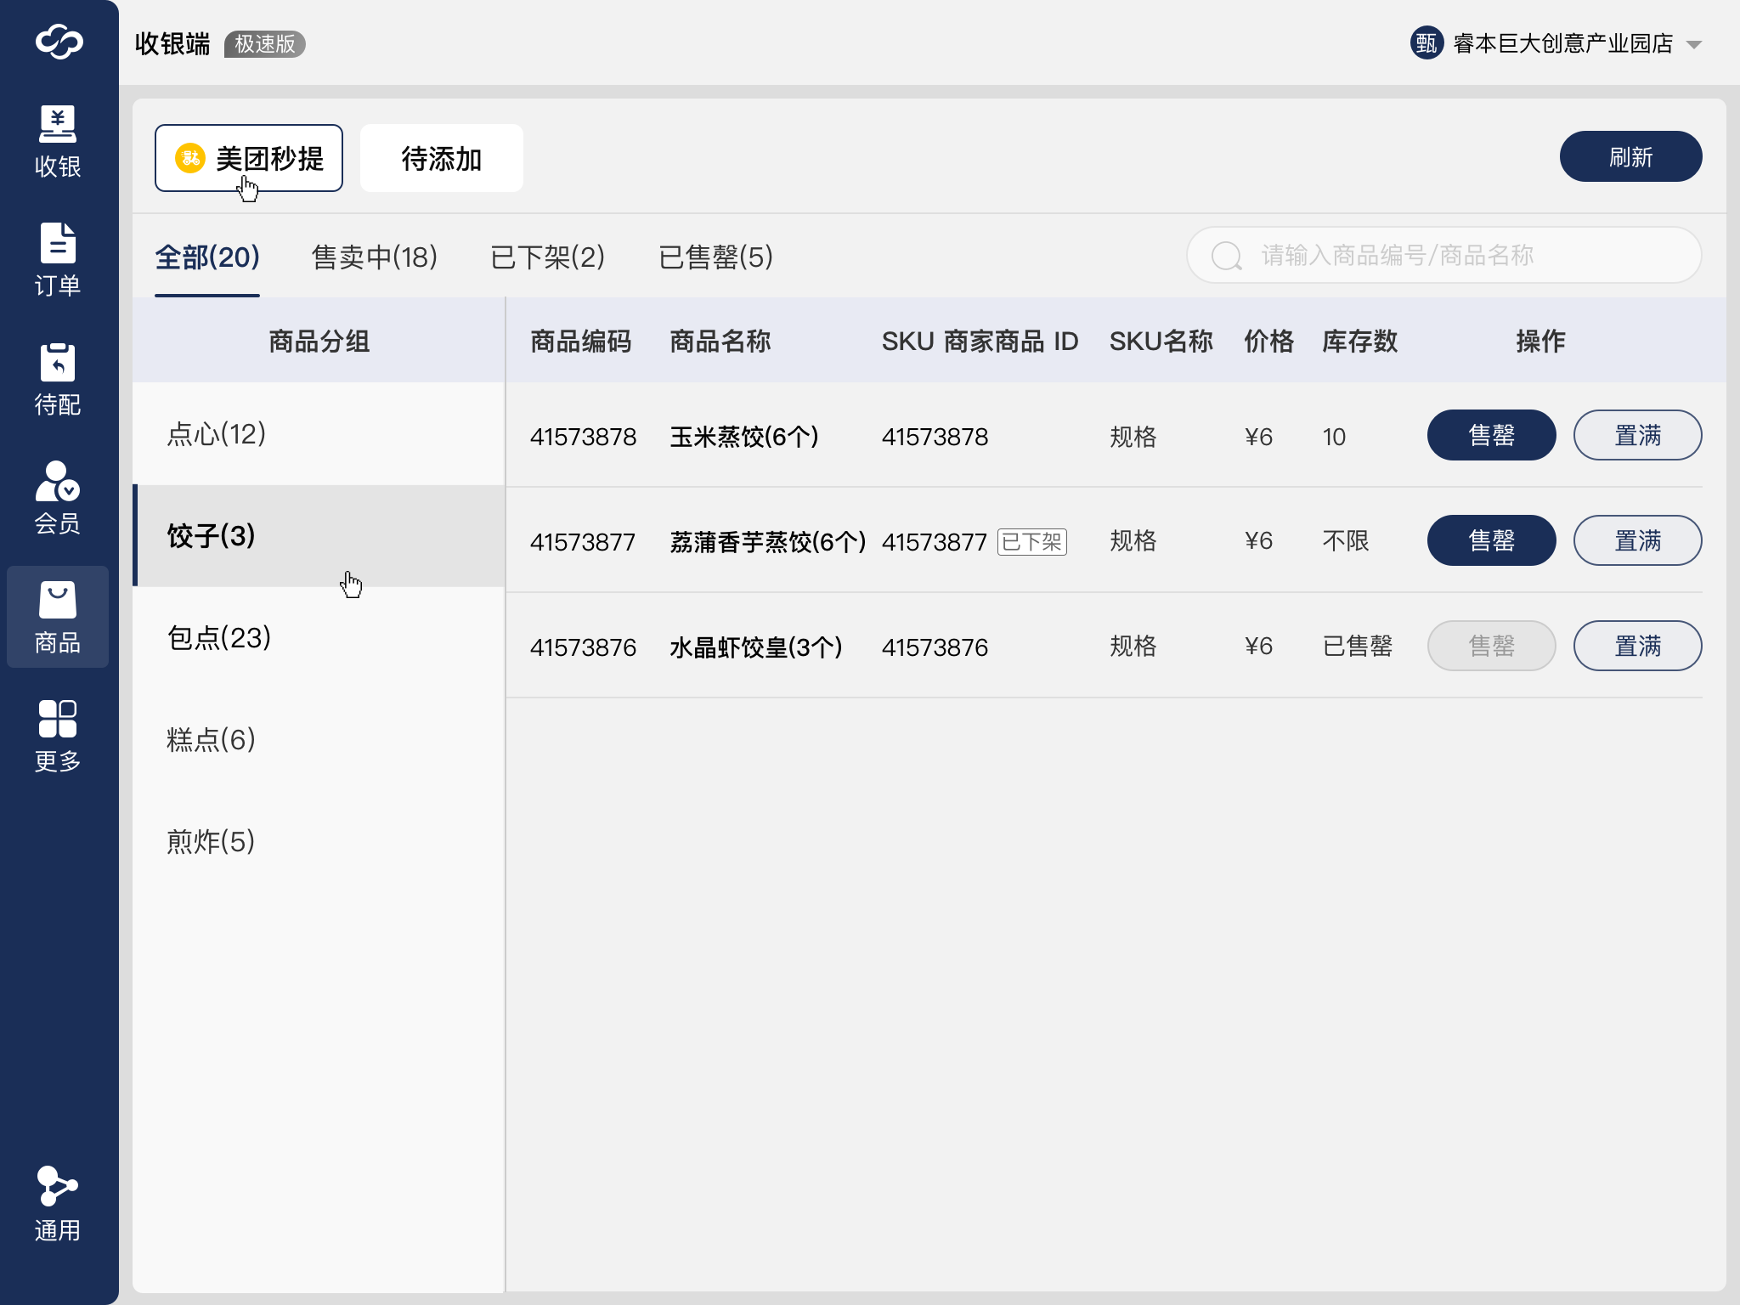Mark 玉米蒸饺(6个) as 售罄

[x=1491, y=436]
